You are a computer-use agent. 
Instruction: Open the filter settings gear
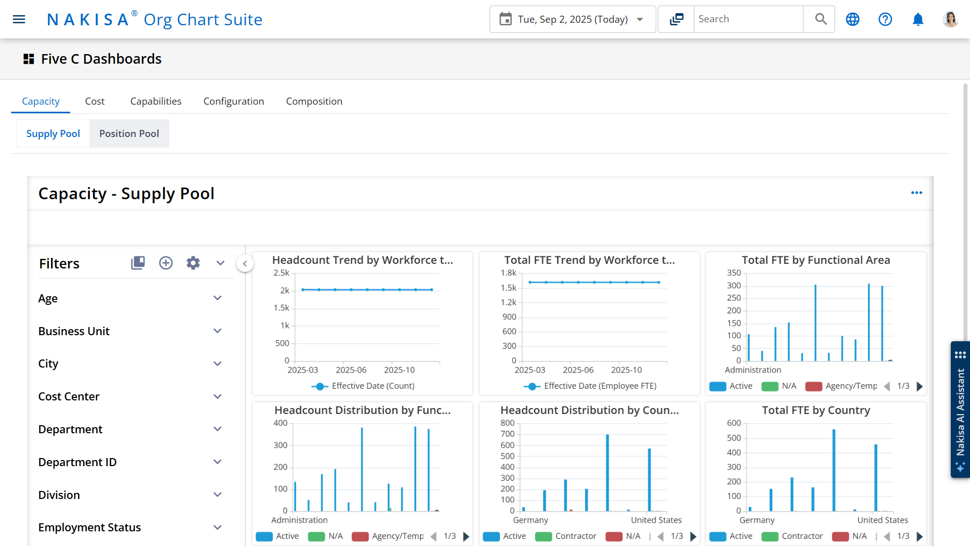coord(193,263)
